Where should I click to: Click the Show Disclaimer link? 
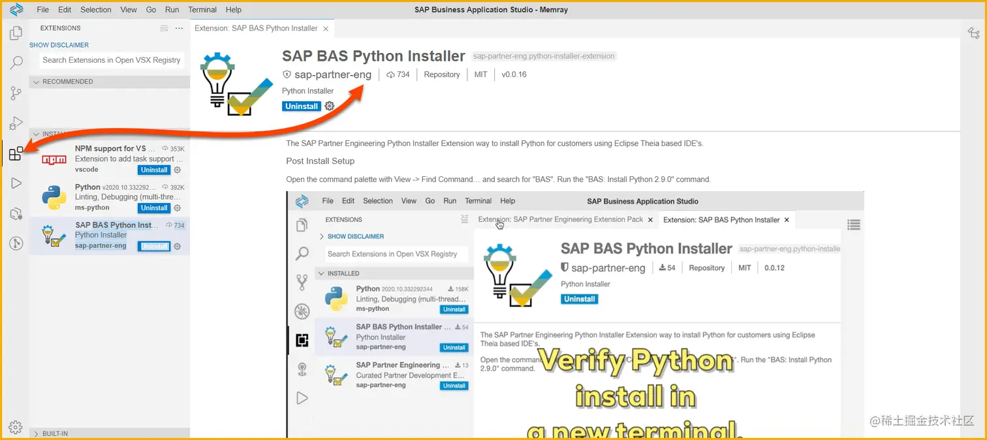[x=59, y=45]
